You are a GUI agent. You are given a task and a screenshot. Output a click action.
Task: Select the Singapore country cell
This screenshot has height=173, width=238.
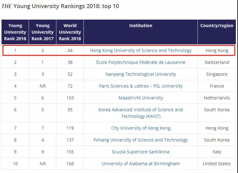coord(217,74)
